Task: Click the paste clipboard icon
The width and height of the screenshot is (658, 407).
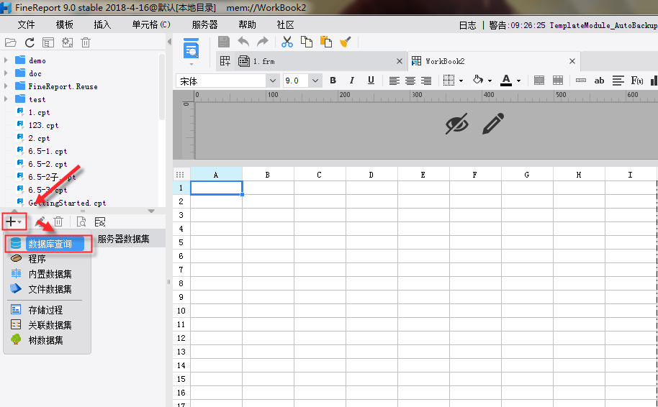Action: coord(326,42)
